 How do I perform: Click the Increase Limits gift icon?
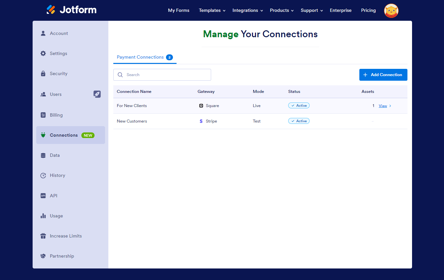pyautogui.click(x=43, y=236)
